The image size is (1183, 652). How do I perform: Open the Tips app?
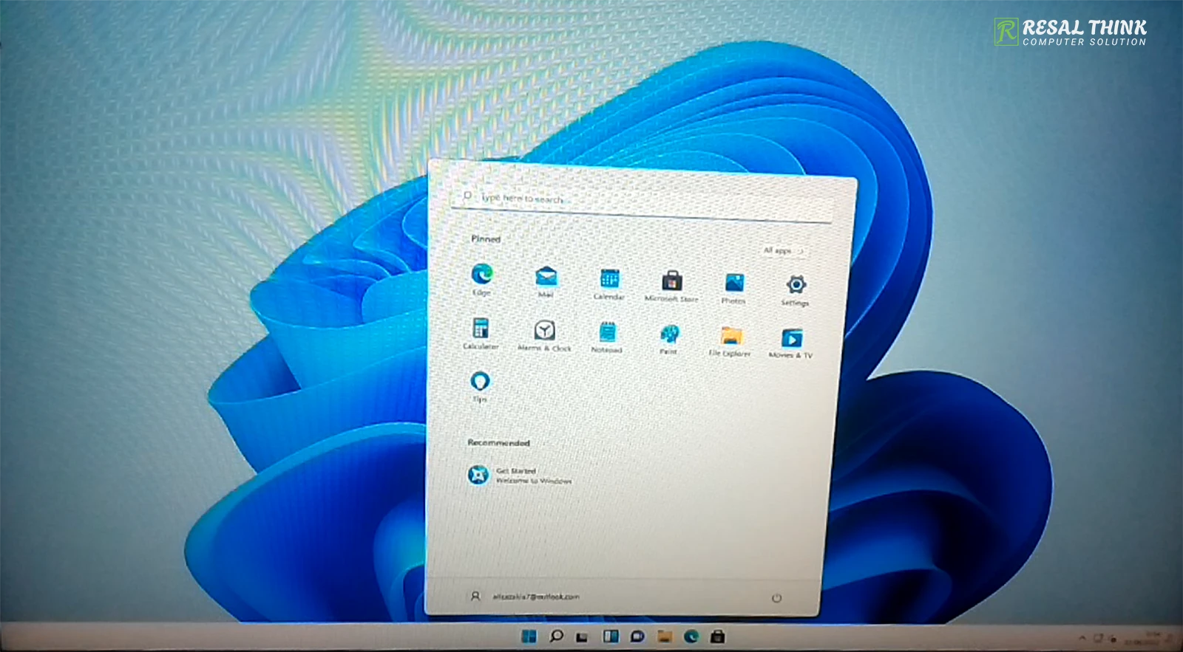[x=480, y=386]
